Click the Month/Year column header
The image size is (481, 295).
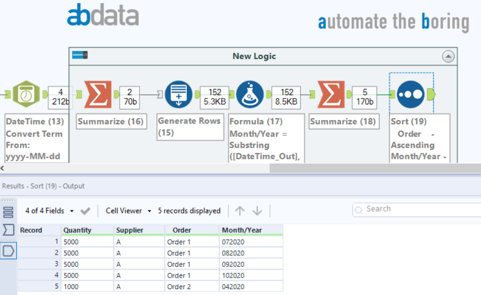click(x=242, y=230)
